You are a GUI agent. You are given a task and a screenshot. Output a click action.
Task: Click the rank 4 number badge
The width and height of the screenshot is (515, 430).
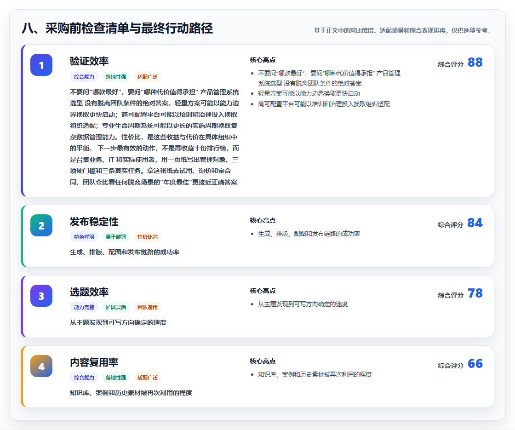point(41,366)
